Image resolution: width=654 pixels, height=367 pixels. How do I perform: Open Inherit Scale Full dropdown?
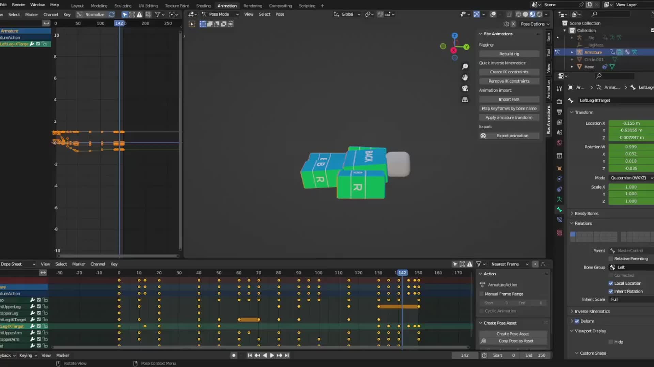point(631,299)
